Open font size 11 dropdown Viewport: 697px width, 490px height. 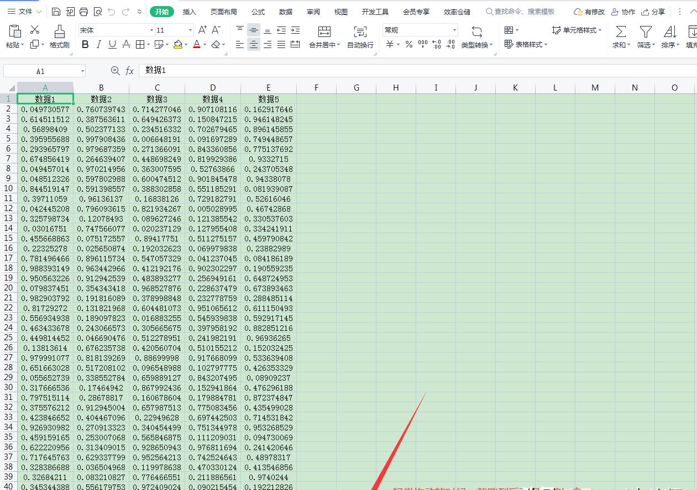point(190,30)
